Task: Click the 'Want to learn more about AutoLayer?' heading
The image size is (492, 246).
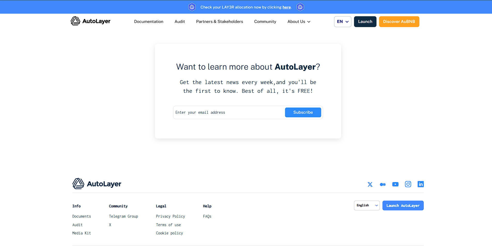Action: pos(248,67)
